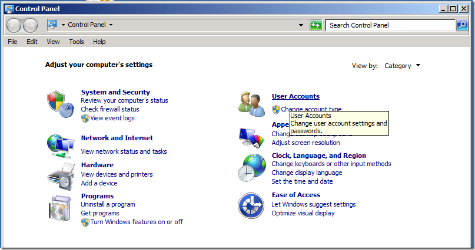Viewport: 475px width, 250px height.
Task: Click Set the time and date link
Action: (302, 181)
